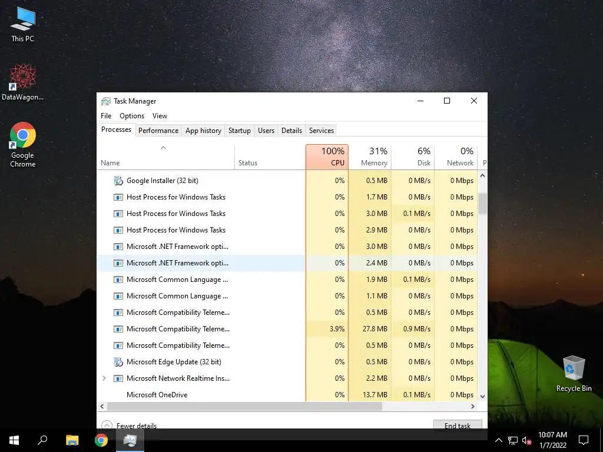Sort by the 6% Disk column
This screenshot has height=452, width=603.
413,157
